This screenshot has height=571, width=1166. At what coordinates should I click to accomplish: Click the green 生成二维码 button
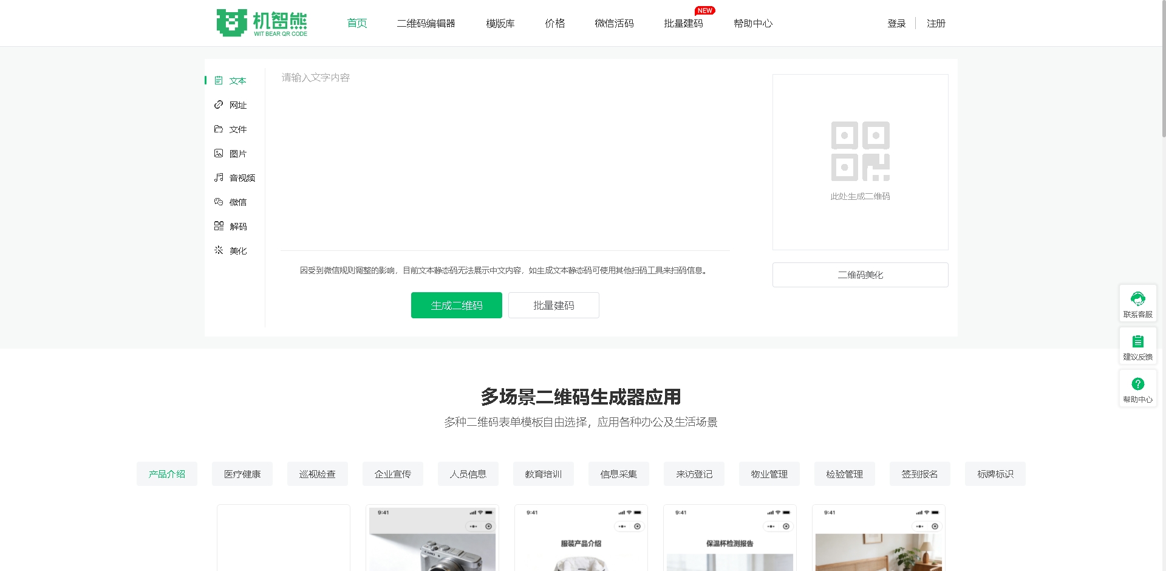(457, 306)
